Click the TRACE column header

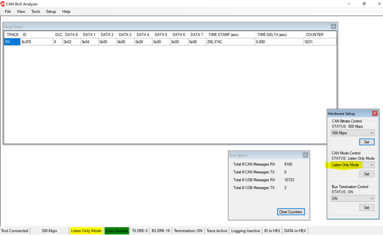(x=12, y=35)
